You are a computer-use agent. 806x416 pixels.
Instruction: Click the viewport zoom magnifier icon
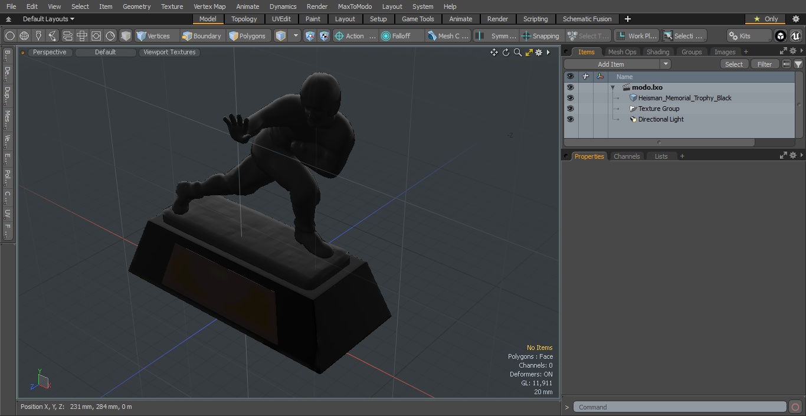(517, 53)
